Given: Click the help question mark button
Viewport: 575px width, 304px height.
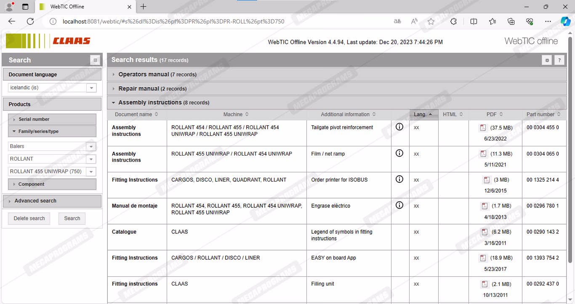Looking at the screenshot, I should (x=559, y=60).
